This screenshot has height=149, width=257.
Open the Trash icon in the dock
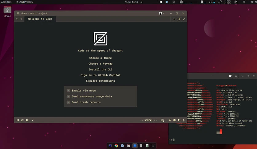[147, 146]
